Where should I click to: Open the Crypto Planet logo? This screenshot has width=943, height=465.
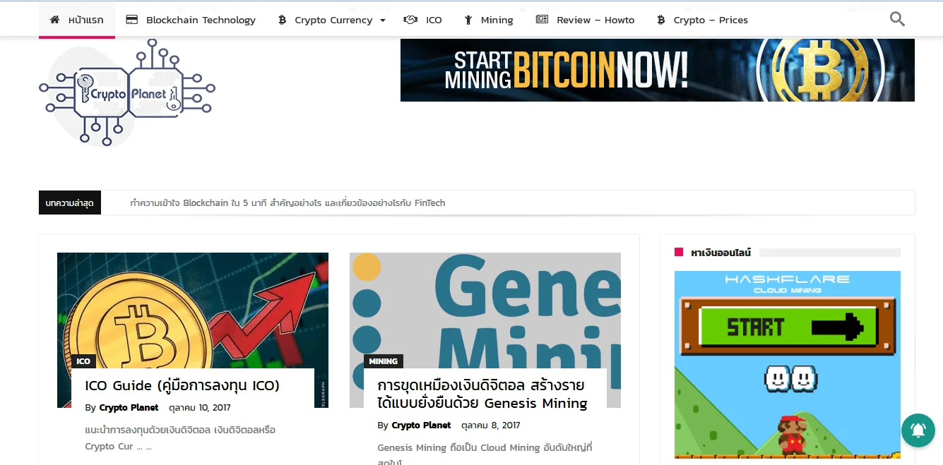click(x=127, y=92)
